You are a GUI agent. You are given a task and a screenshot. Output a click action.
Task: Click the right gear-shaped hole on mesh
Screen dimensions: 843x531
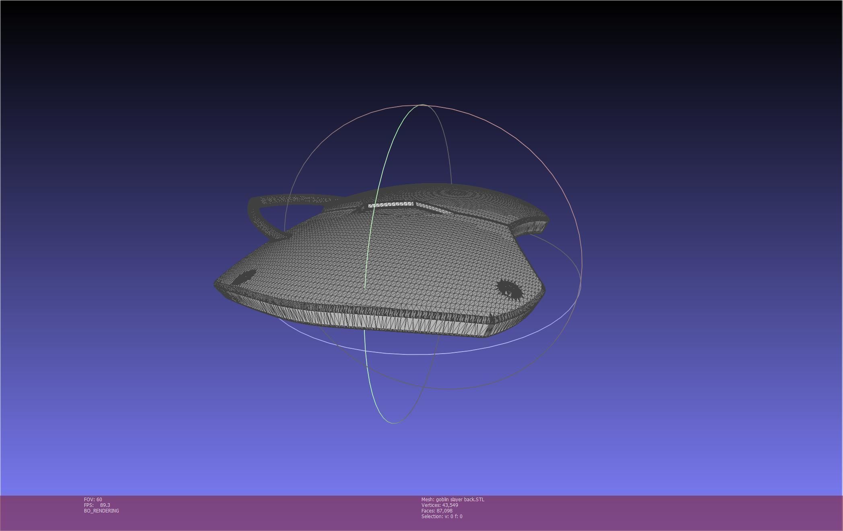pos(509,290)
